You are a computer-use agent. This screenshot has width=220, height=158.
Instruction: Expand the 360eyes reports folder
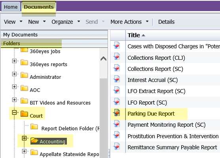tap(14, 61)
